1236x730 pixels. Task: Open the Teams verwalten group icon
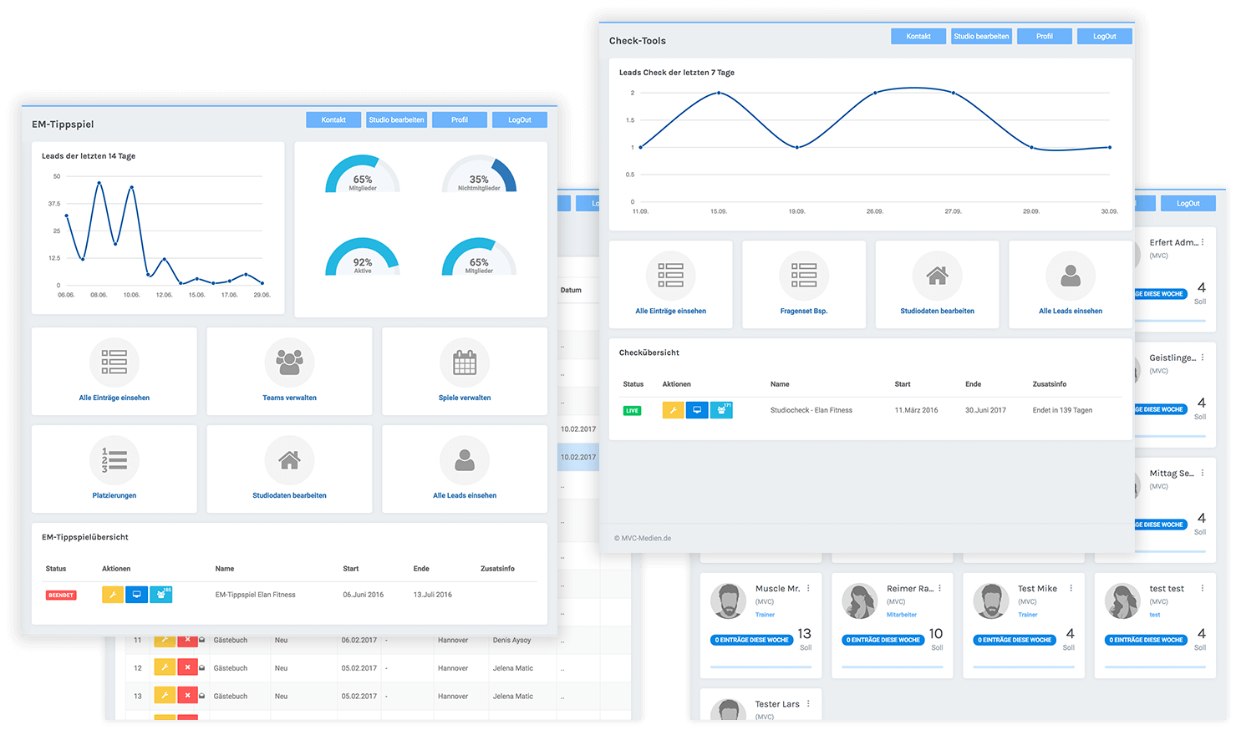(289, 362)
